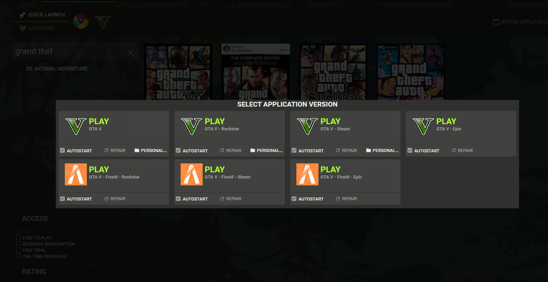Screen dimensions: 548x282
Task: Repair GTA V - FiveM - Rockstar
Action: point(115,199)
